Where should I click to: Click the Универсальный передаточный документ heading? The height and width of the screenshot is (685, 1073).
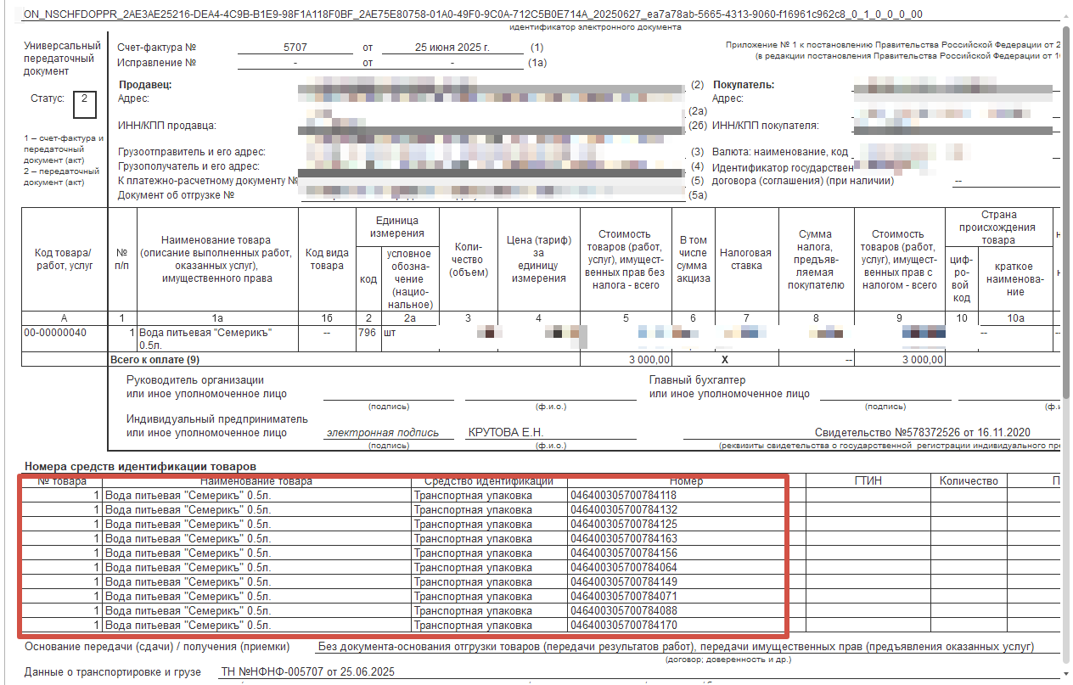tap(63, 59)
